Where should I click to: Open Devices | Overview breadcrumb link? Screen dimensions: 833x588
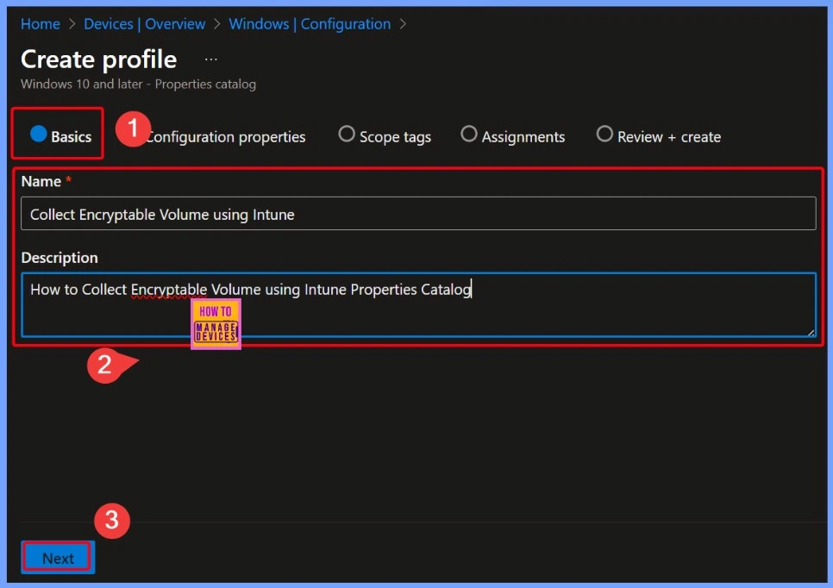pos(145,24)
